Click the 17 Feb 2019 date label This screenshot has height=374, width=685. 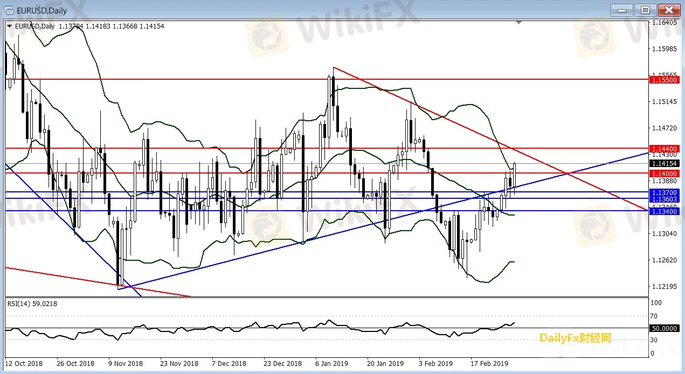pyautogui.click(x=488, y=364)
